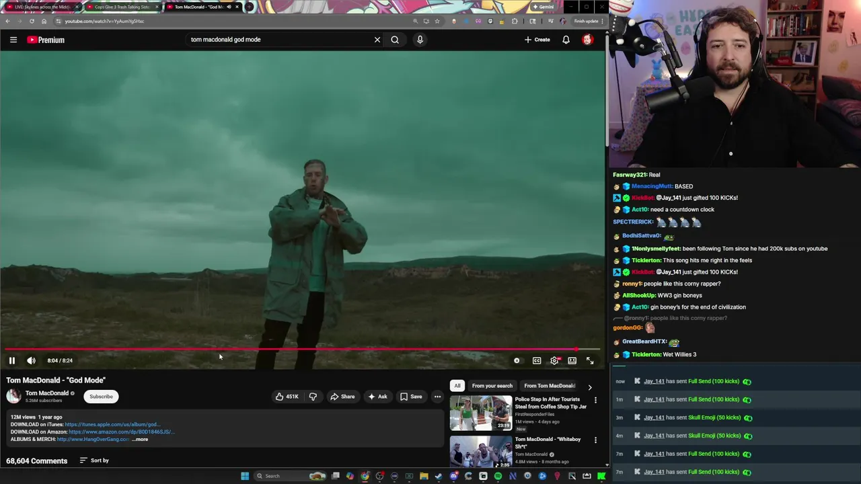The image size is (861, 484).
Task: Share the God Mode video
Action: point(342,397)
